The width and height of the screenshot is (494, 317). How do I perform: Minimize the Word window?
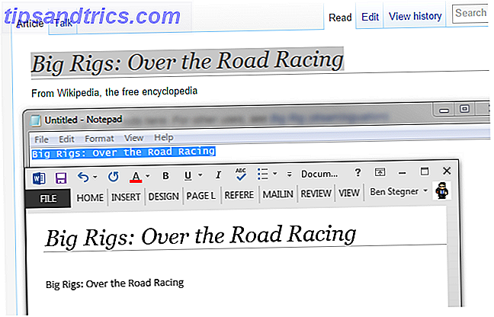click(x=403, y=172)
